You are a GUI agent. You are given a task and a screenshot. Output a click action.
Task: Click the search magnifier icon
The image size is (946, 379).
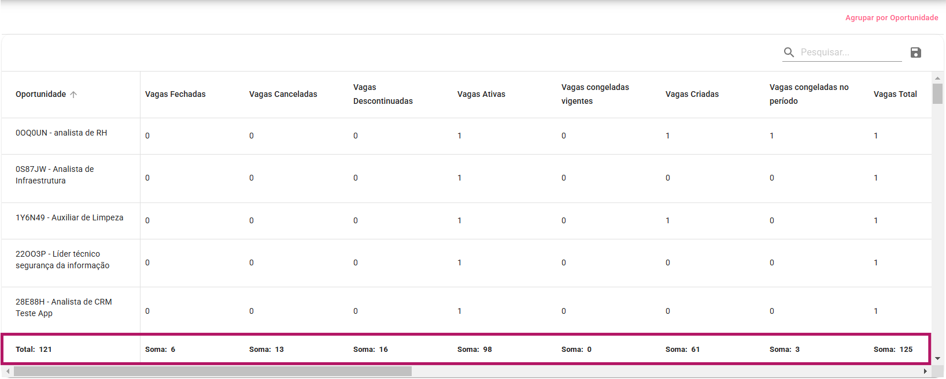pyautogui.click(x=789, y=52)
